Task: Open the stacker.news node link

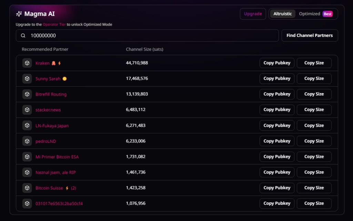Action: [x=48, y=110]
